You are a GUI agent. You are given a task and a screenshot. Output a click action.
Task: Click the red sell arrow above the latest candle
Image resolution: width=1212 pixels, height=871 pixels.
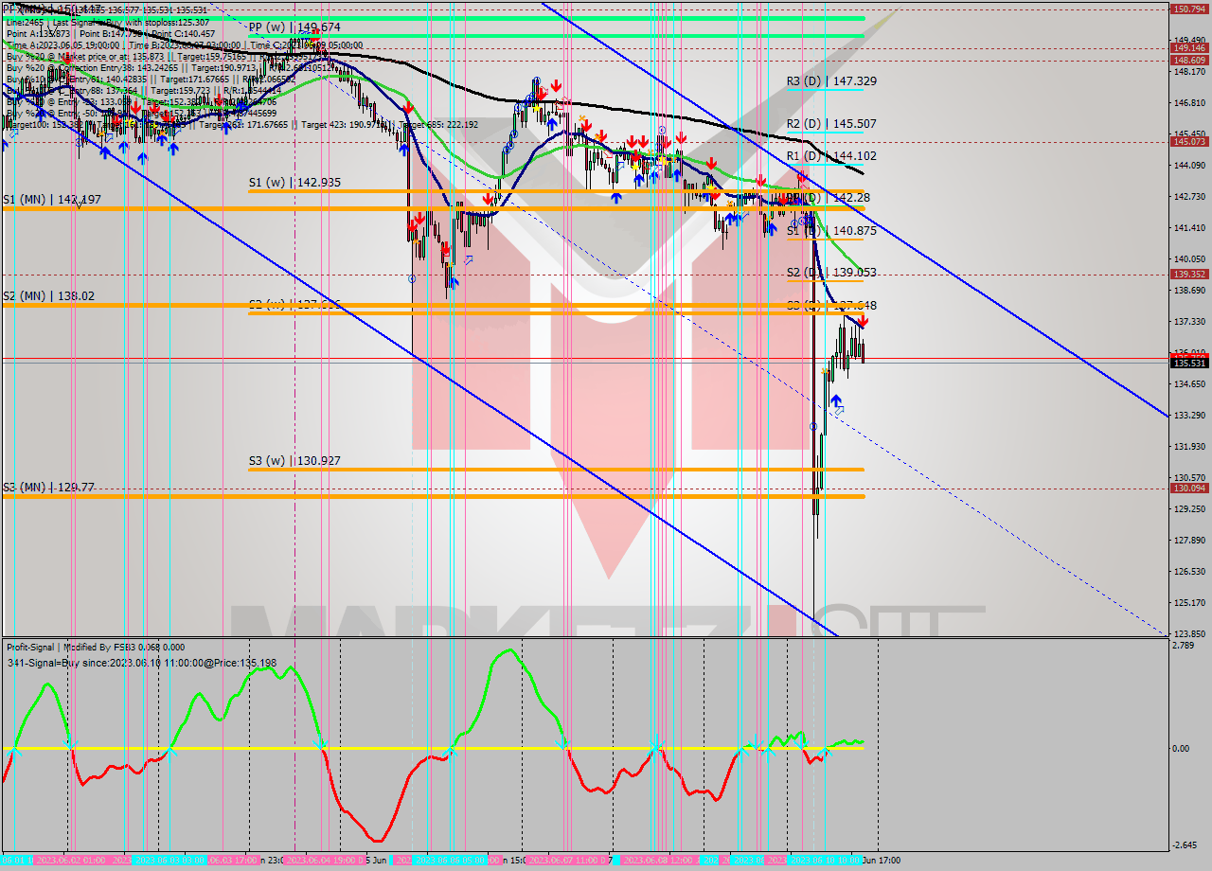point(863,322)
